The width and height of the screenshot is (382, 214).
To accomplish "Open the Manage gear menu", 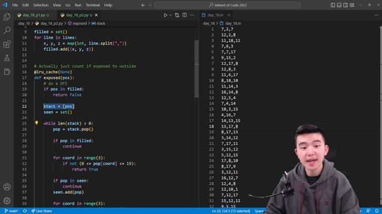I will pyautogui.click(x=7, y=201).
